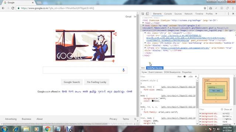Screen dimensions: 236x132
Task: Open the Gmail link
Action: click(x=128, y=16)
